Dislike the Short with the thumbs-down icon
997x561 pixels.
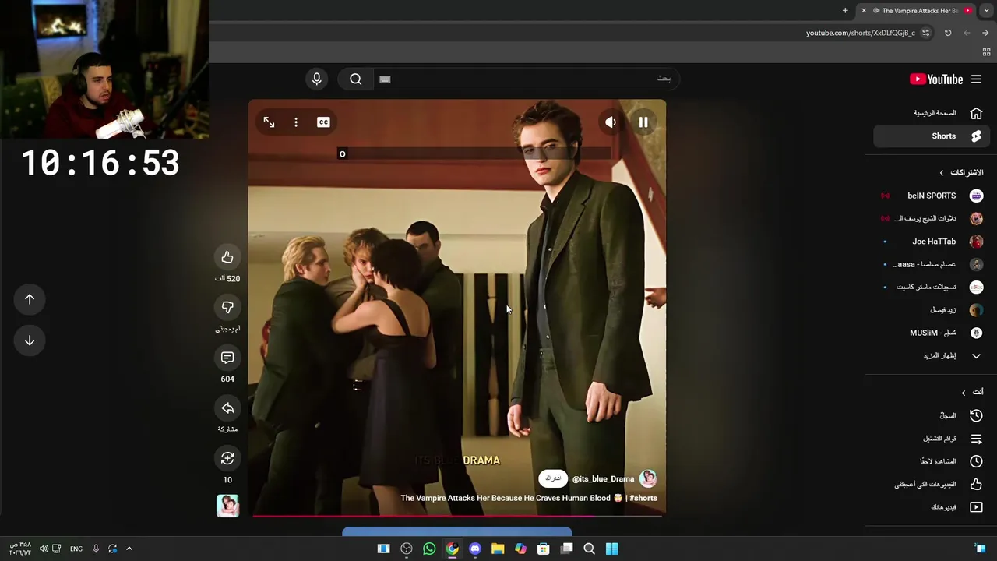227,307
